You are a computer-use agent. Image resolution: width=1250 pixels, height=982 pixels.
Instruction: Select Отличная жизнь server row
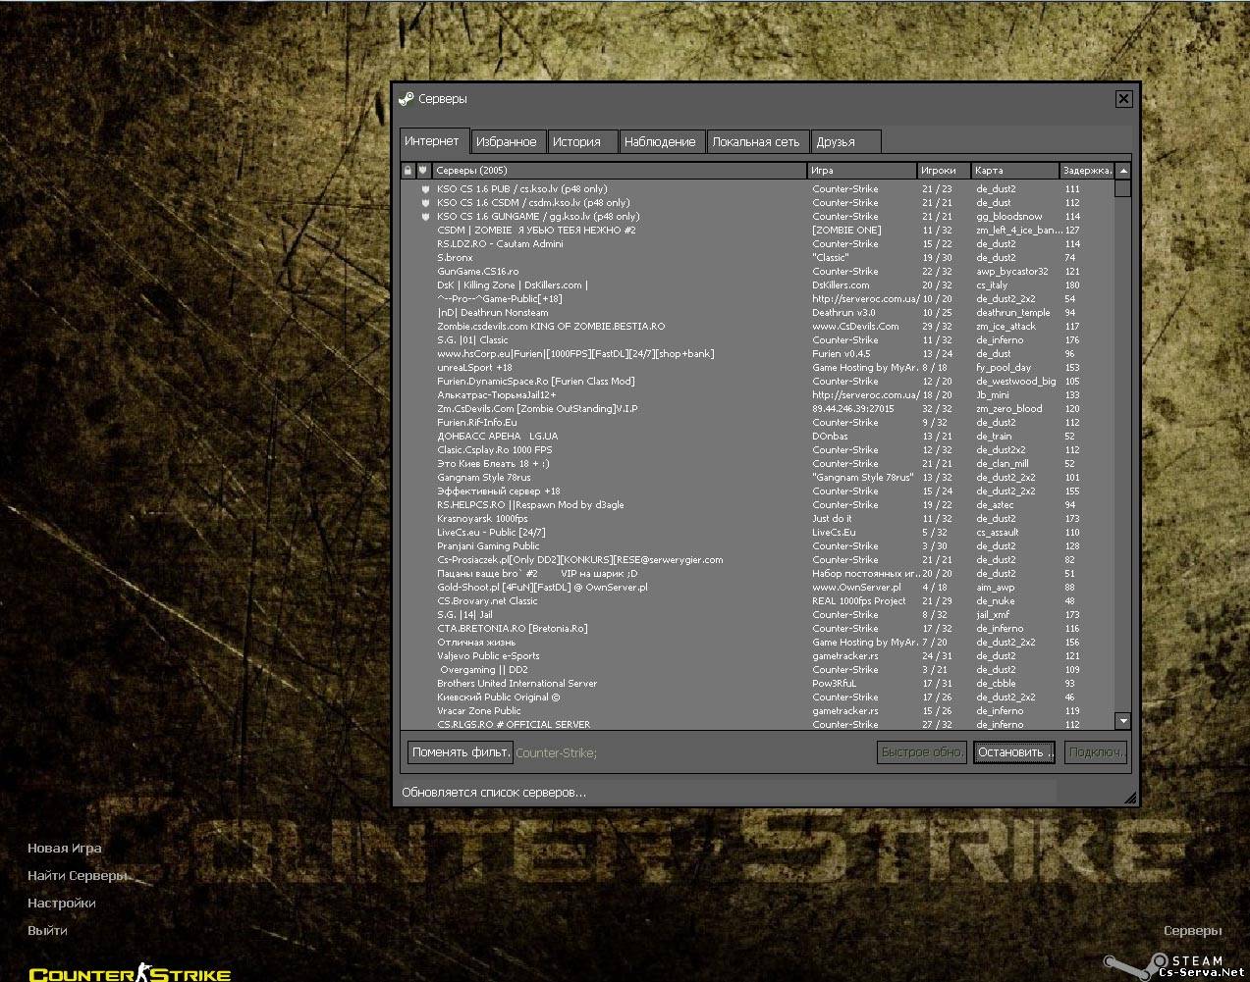pos(757,643)
